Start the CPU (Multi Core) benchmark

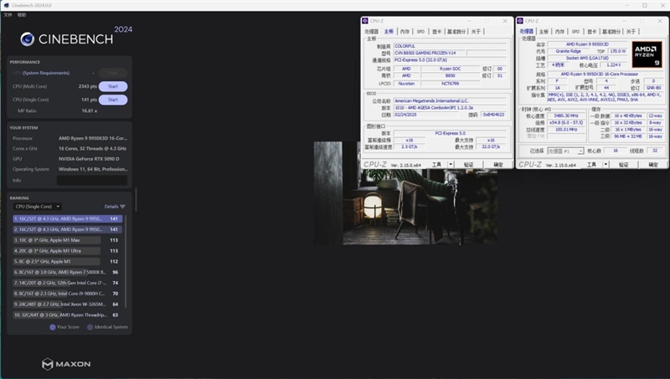(115, 86)
